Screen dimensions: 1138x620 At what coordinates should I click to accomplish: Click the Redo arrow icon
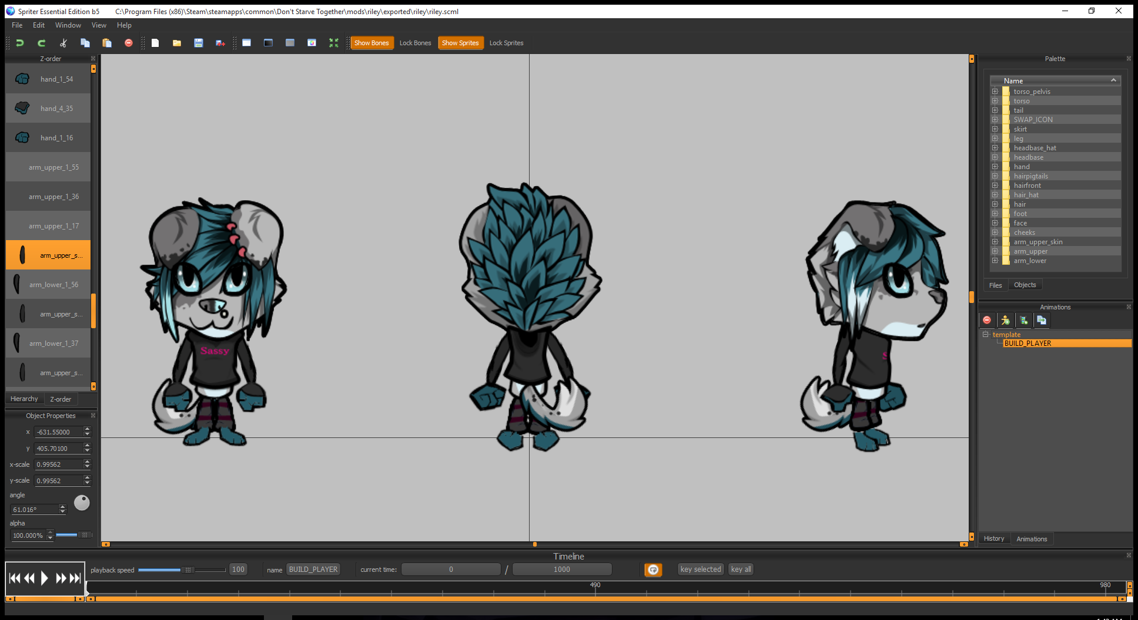click(42, 43)
